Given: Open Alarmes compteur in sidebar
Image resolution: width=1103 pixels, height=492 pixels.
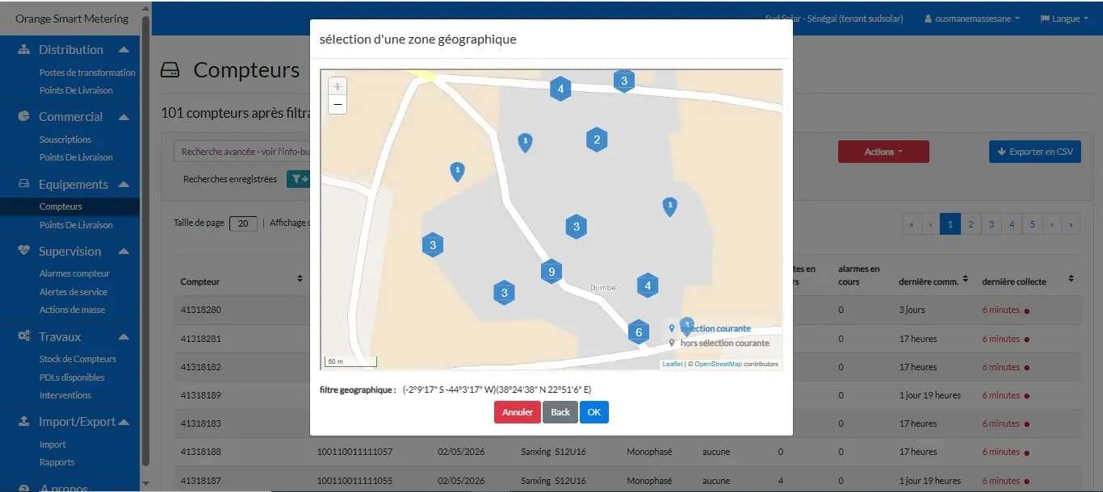Looking at the screenshot, I should pos(74,273).
